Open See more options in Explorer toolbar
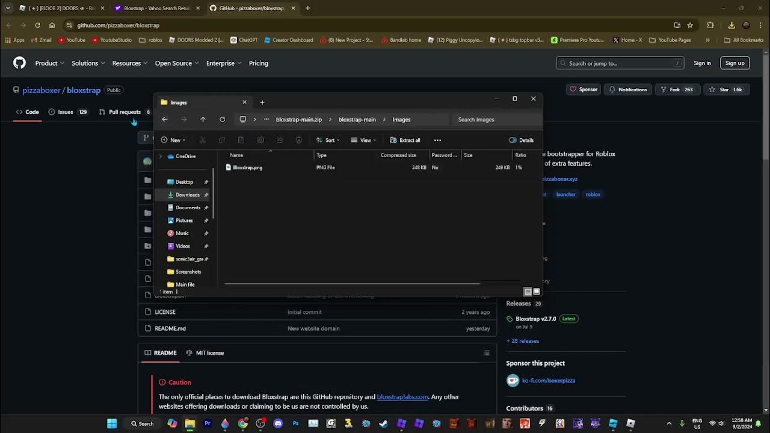The width and height of the screenshot is (770, 433). pos(437,140)
